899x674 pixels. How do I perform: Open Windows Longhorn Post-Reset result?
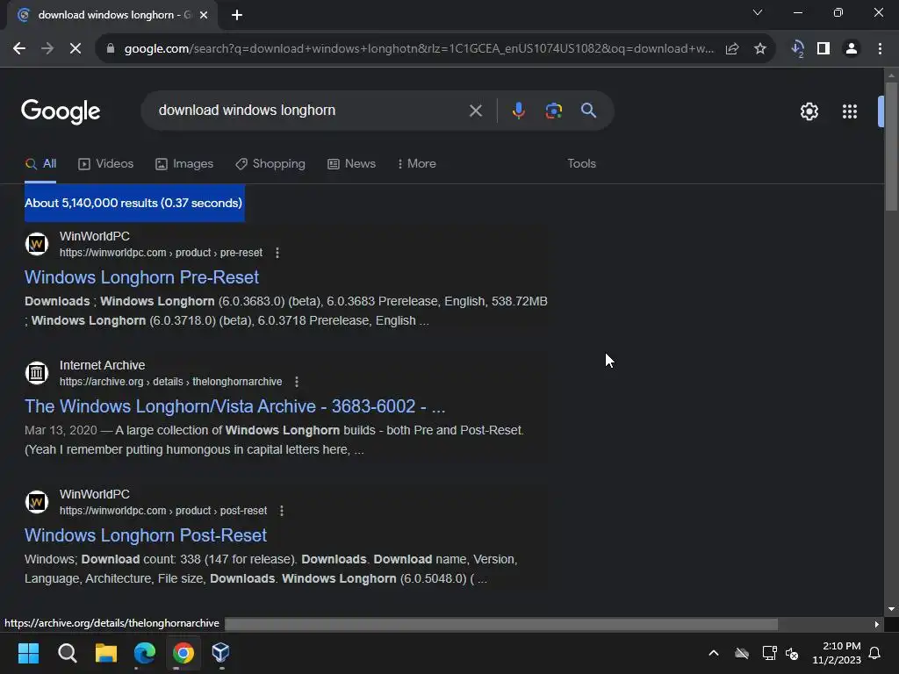pos(146,535)
